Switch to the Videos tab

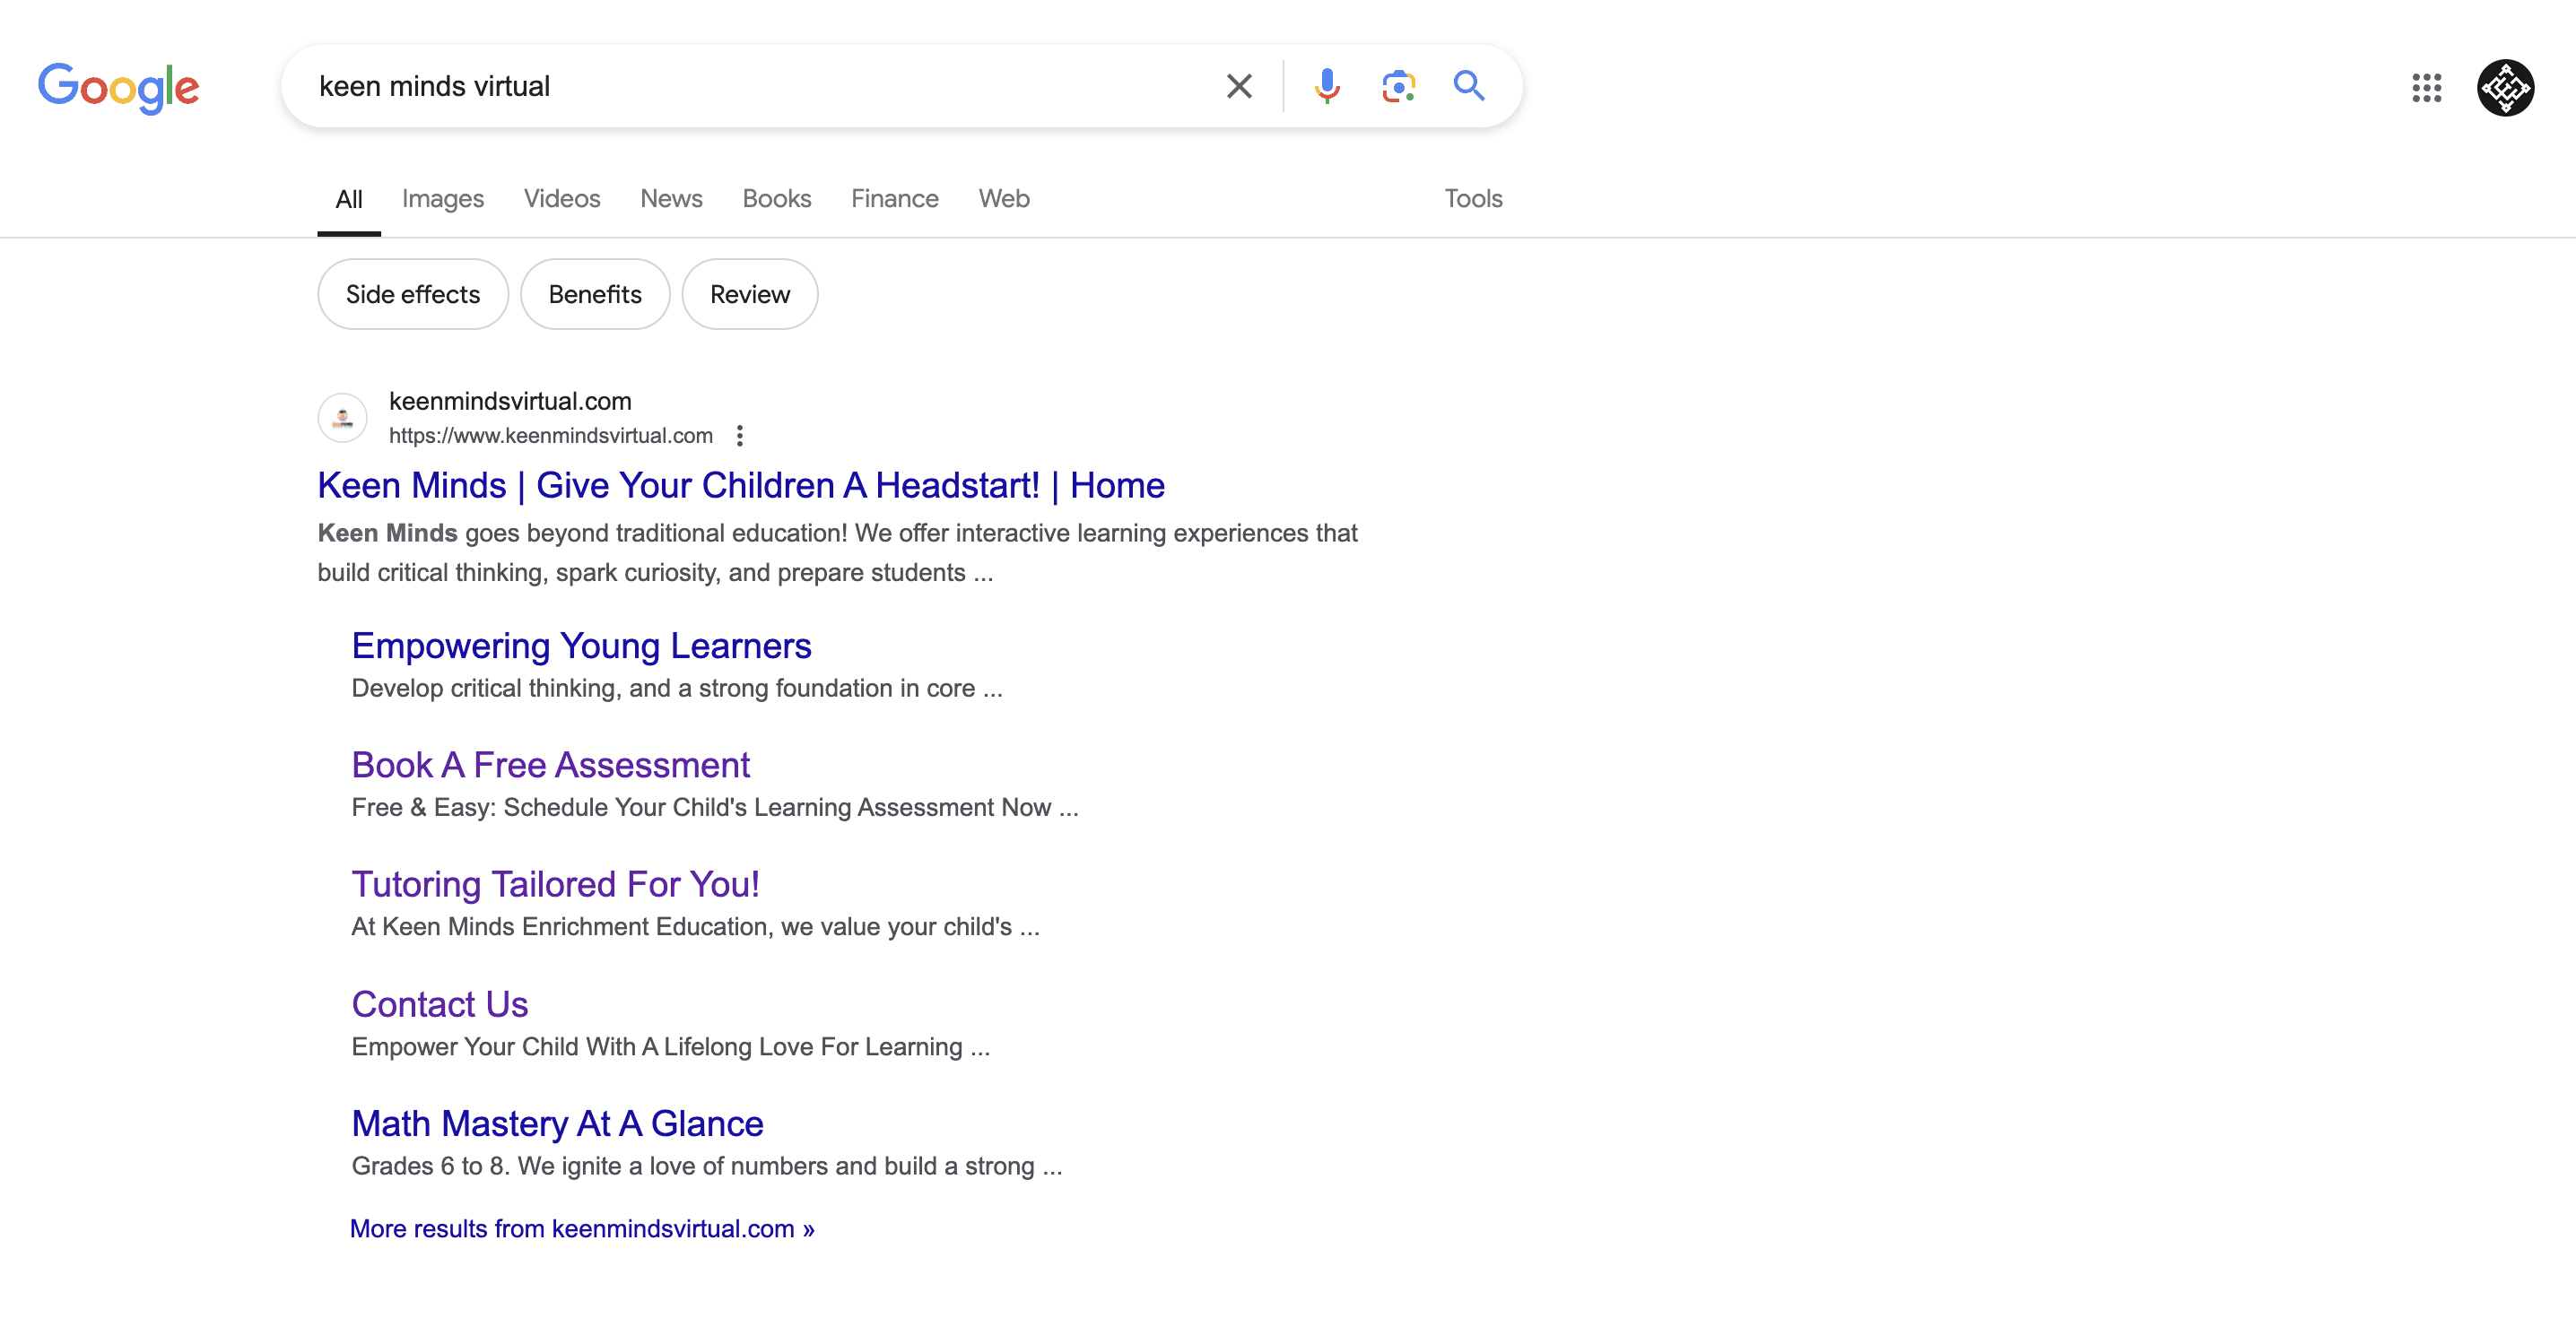pos(561,199)
